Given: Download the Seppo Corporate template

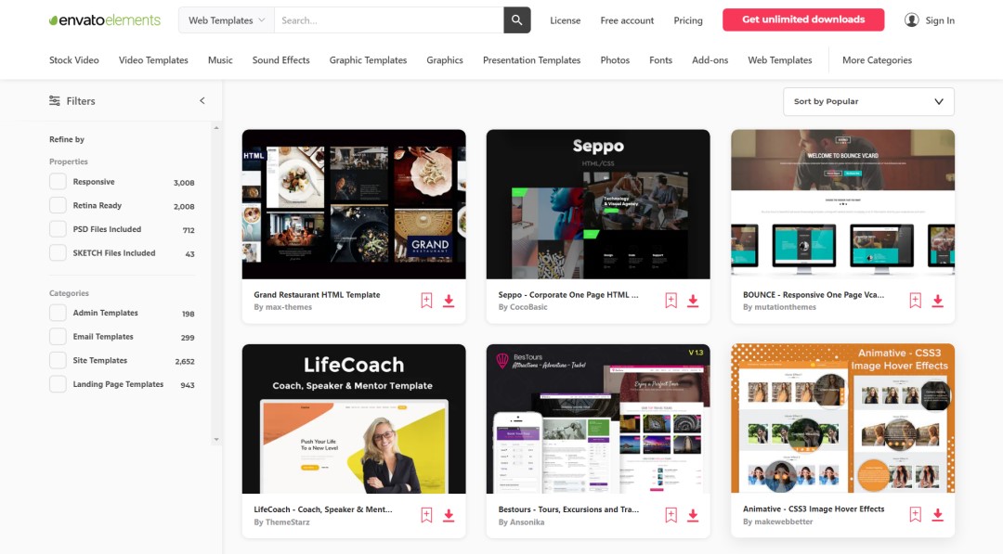Looking at the screenshot, I should 693,300.
